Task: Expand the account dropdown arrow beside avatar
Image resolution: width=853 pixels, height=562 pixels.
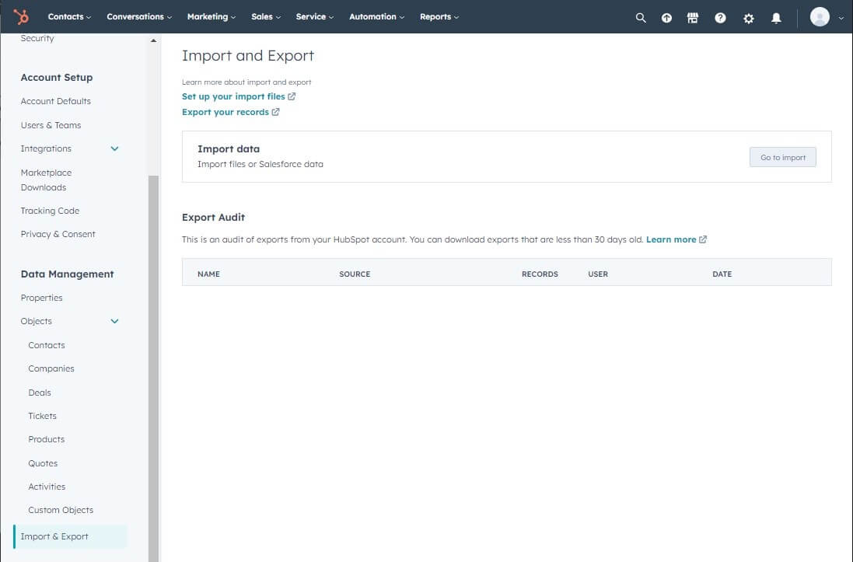Action: [x=841, y=18]
